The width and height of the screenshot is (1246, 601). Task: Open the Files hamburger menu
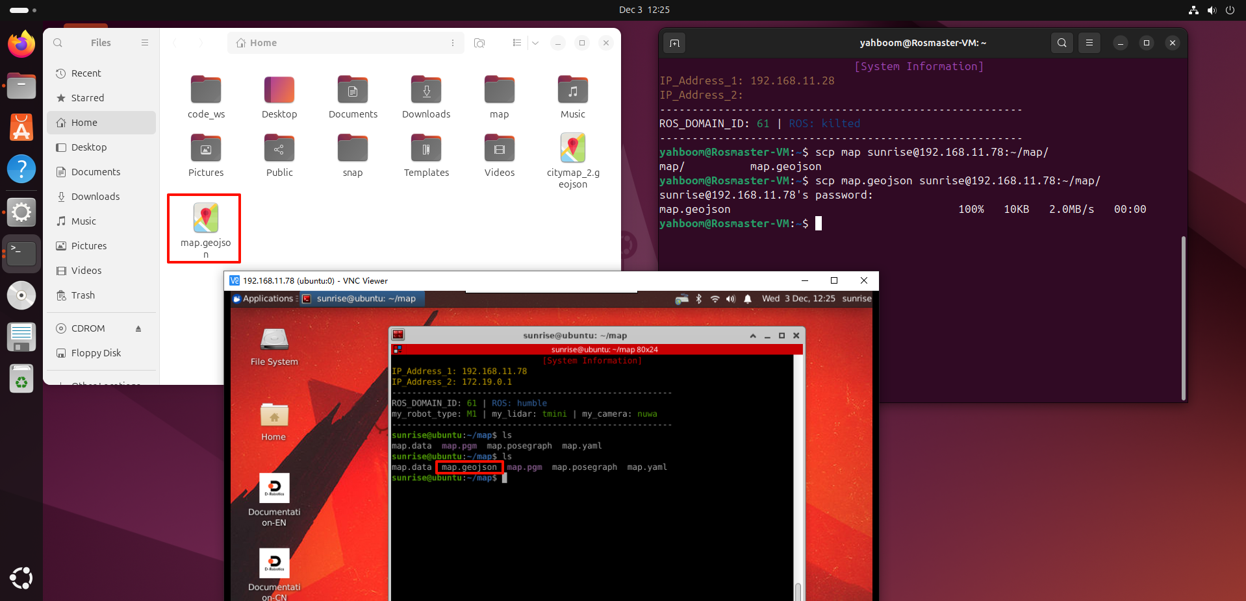(145, 43)
